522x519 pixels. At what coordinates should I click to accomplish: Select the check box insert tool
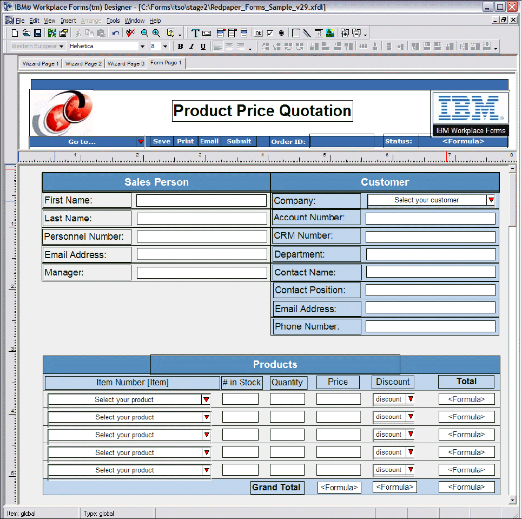270,33
